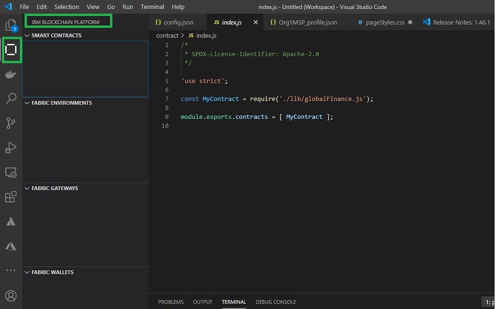This screenshot has width=495, height=309.
Task: Click line number 5 in the gutter
Action: [166, 81]
